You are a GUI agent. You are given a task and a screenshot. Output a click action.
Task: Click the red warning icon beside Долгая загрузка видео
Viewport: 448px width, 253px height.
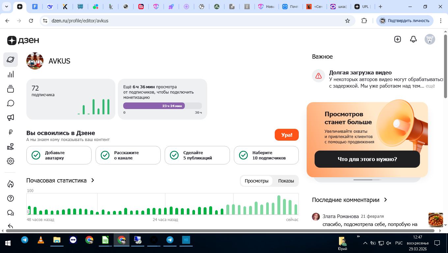(318, 76)
